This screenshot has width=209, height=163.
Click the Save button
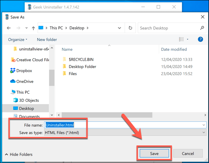[154, 154]
